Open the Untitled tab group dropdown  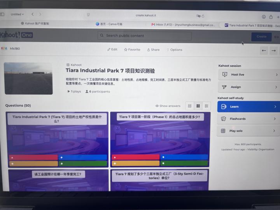[17, 14]
